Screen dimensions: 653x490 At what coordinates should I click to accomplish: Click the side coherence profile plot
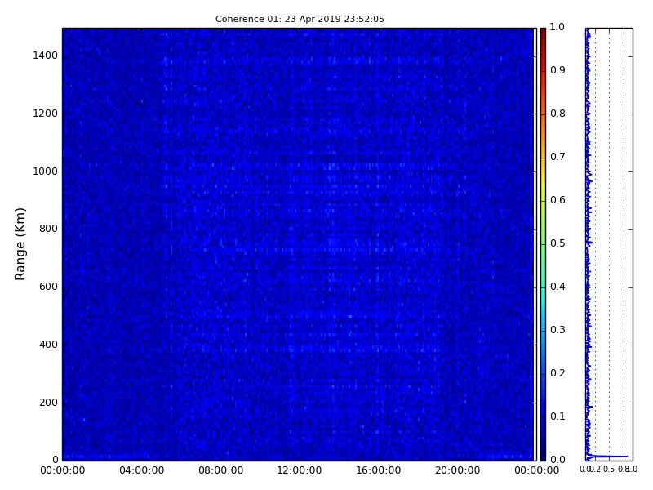(x=609, y=244)
